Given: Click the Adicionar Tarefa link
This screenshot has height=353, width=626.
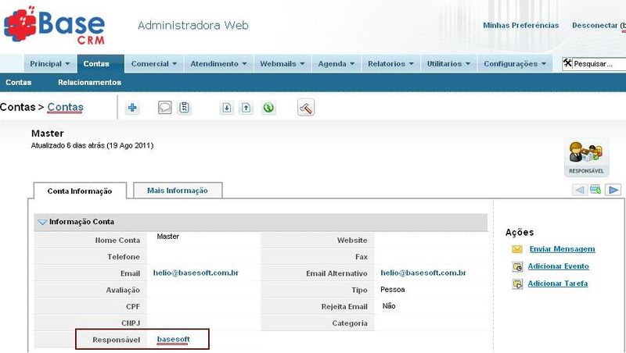Looking at the screenshot, I should tap(558, 283).
